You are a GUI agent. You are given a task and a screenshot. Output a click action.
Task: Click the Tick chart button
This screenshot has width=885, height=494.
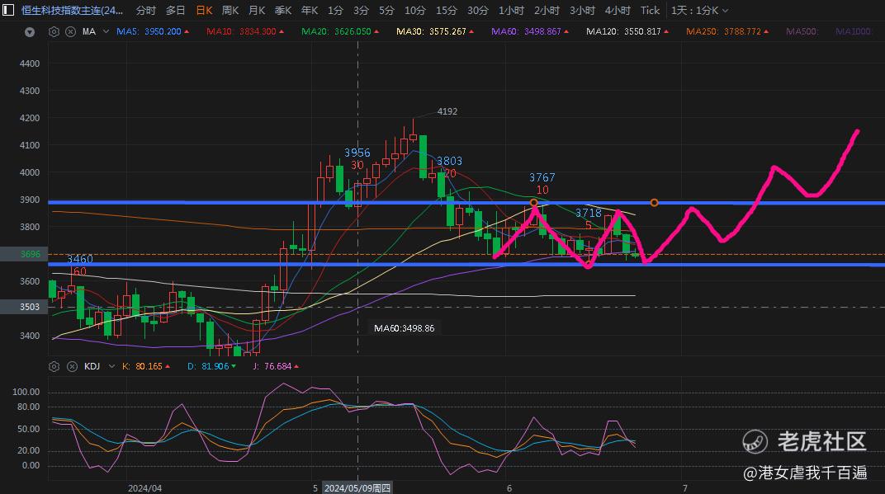650,11
